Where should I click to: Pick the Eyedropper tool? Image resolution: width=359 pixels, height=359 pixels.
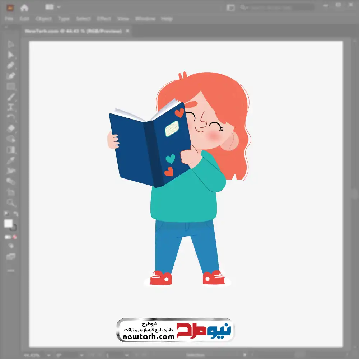[11, 160]
